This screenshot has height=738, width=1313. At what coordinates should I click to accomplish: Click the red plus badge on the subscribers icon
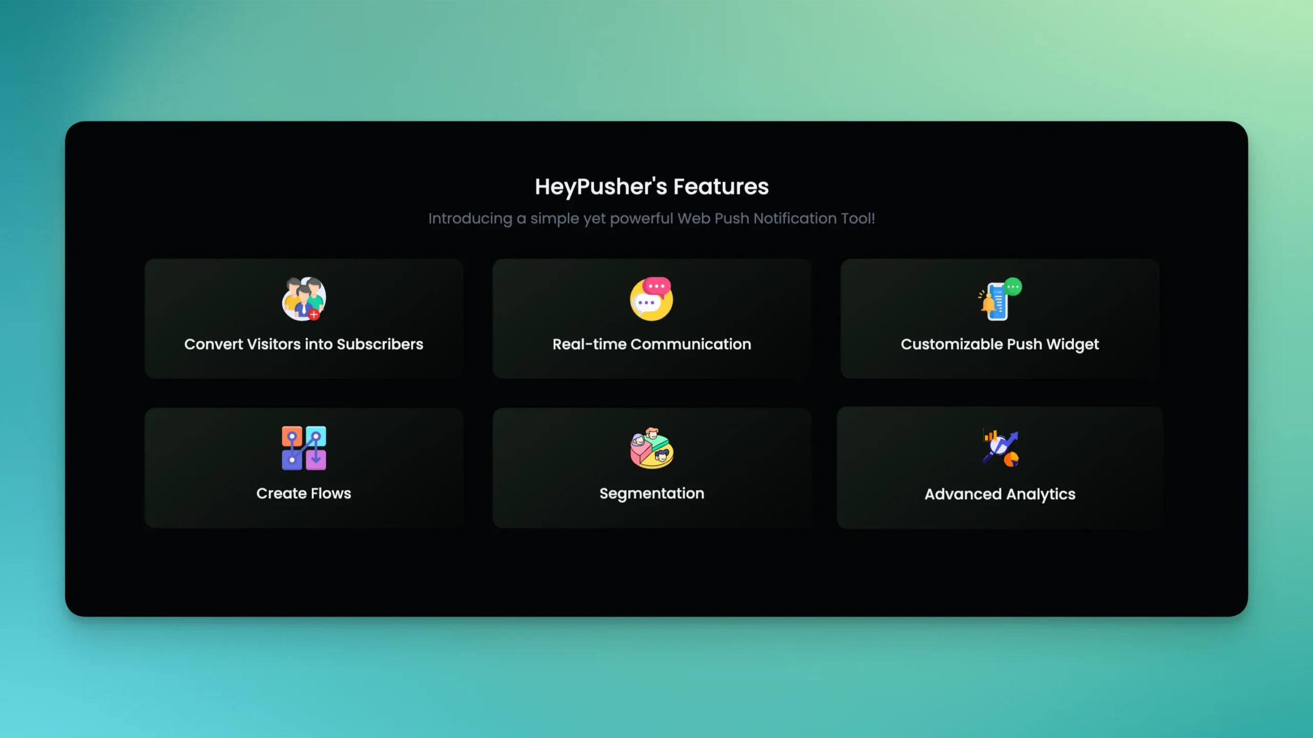pos(314,315)
